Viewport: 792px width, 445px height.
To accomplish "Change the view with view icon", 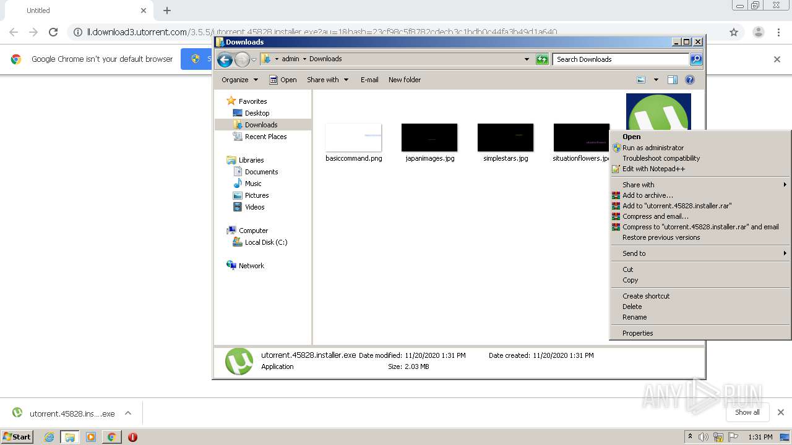I will (x=641, y=80).
